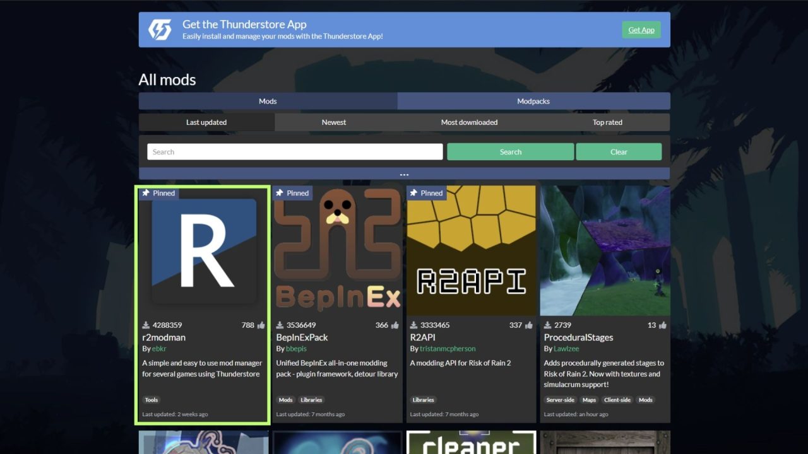This screenshot has width=808, height=454.
Task: Click the thumbs-up icon on BepInExPack
Action: 395,325
